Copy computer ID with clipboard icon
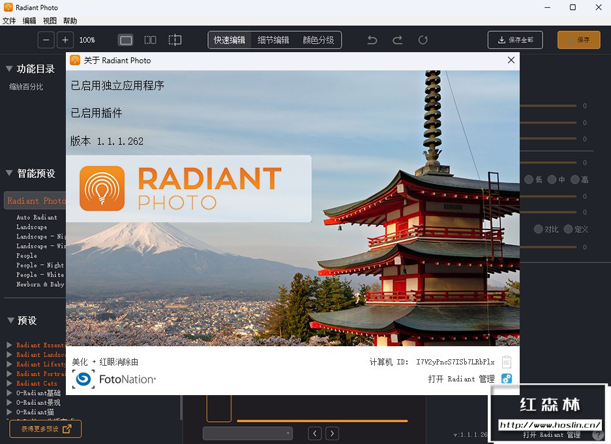The height and width of the screenshot is (444, 611). click(x=507, y=362)
